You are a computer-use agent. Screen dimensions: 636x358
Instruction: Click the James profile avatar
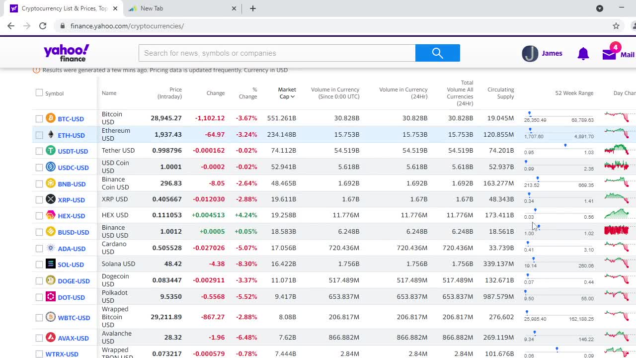click(530, 53)
